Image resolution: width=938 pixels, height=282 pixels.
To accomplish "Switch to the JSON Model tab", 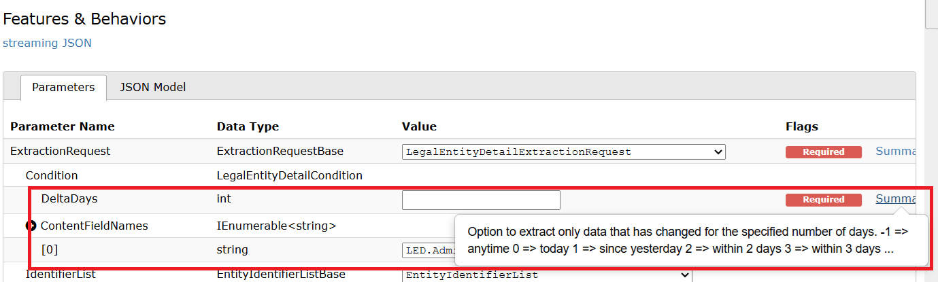I will click(x=152, y=87).
